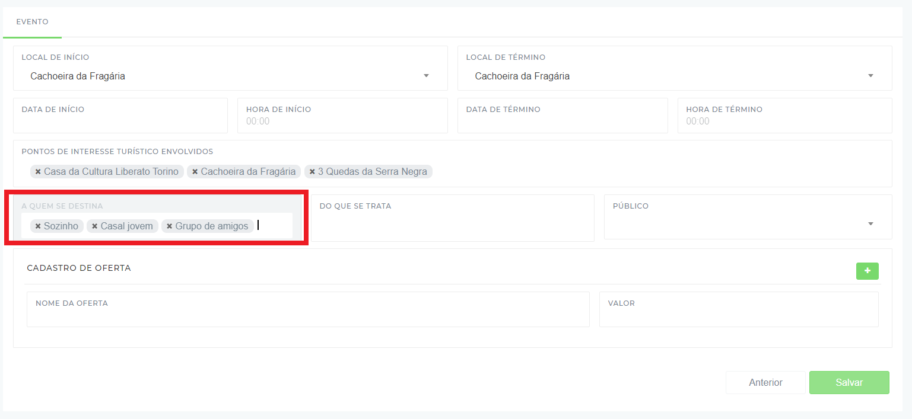The width and height of the screenshot is (912, 419).
Task: Remove the 3 Quedas da Serra Negra tag
Action: (x=312, y=172)
